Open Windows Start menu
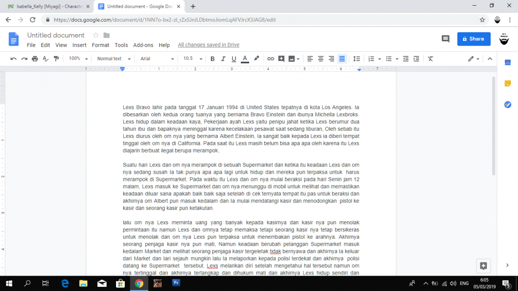The height and width of the screenshot is (291, 518). [x=9, y=283]
